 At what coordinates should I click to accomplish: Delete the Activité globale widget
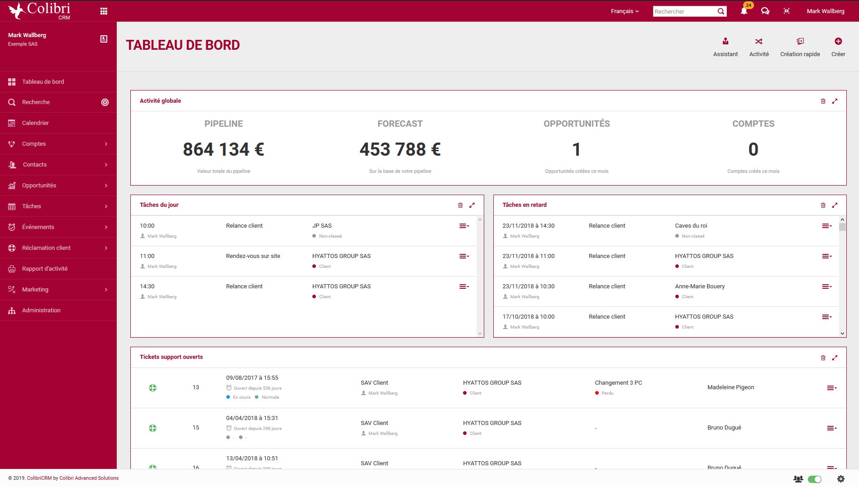pyautogui.click(x=823, y=101)
